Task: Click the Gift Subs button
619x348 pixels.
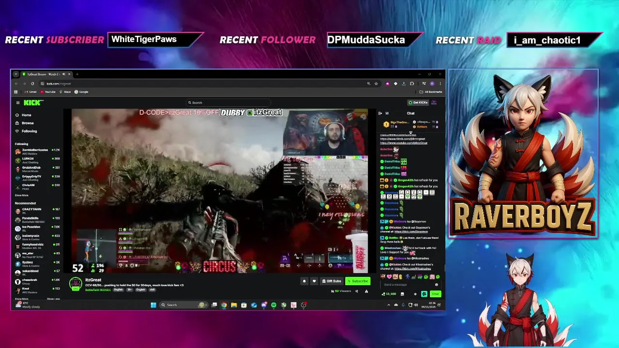Action: pyautogui.click(x=332, y=281)
